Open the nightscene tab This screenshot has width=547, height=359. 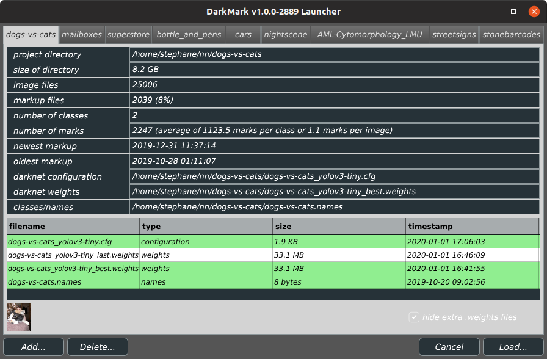pos(286,35)
